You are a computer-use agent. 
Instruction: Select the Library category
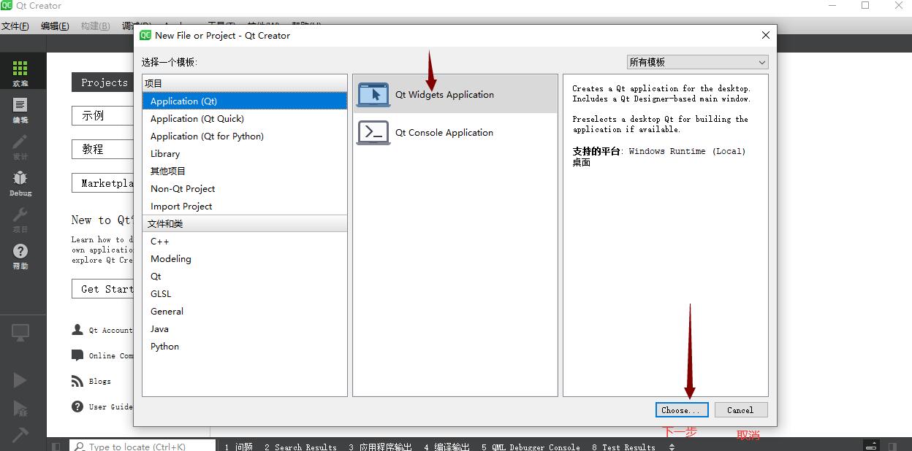(245, 153)
